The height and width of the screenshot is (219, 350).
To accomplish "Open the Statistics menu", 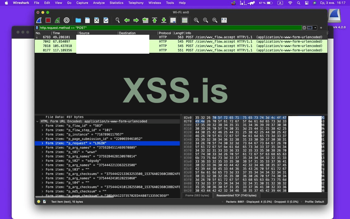I will click(x=116, y=3).
